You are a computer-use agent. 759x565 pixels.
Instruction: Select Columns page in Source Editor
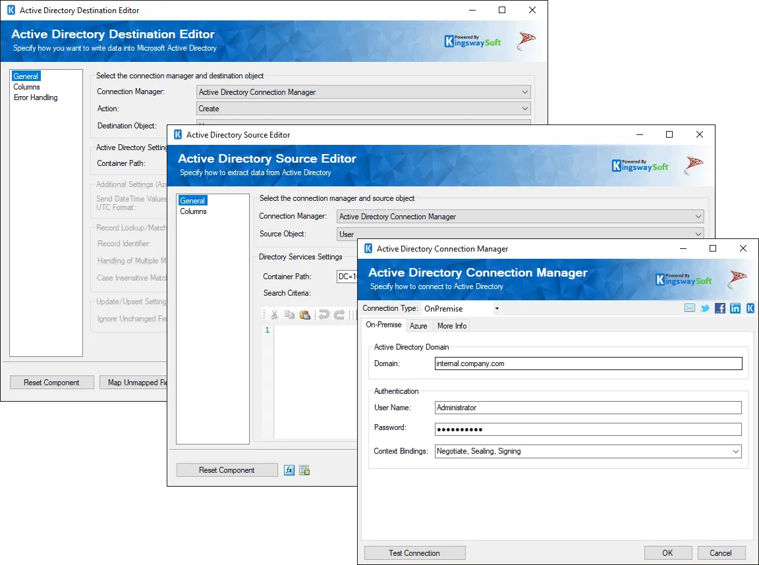pos(193,211)
